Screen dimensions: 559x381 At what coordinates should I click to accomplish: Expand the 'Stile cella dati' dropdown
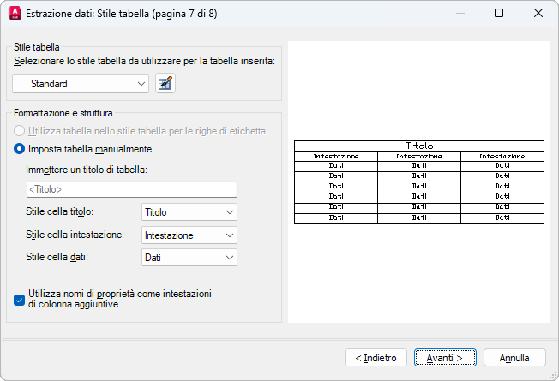pyautogui.click(x=189, y=257)
